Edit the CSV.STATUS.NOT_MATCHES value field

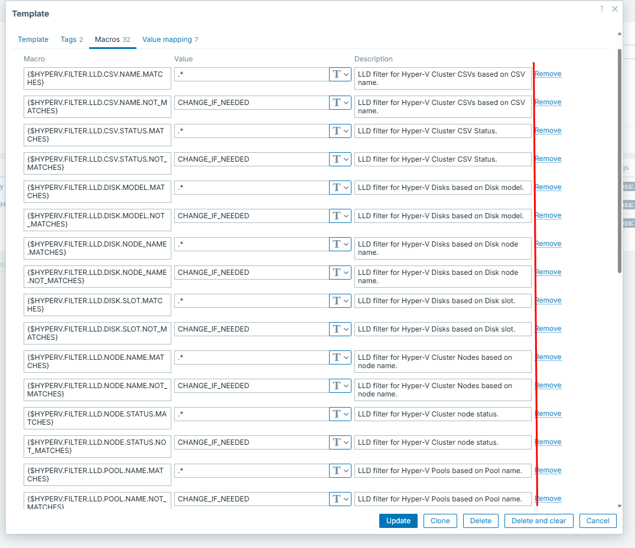pyautogui.click(x=250, y=159)
